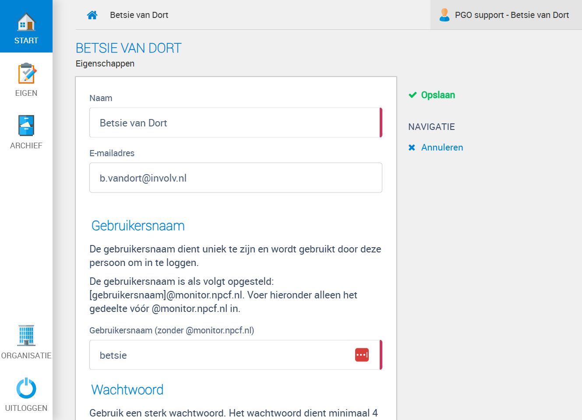Open the EIGEN clipboard icon
This screenshot has width=582, height=420.
pos(27,73)
